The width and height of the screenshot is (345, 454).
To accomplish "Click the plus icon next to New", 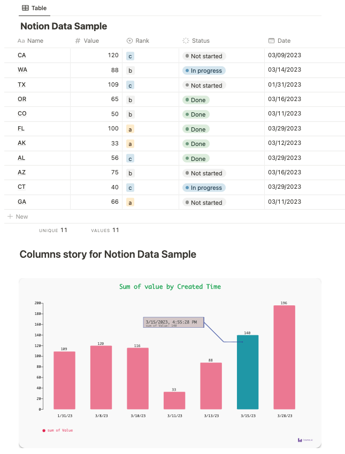I will (x=10, y=216).
